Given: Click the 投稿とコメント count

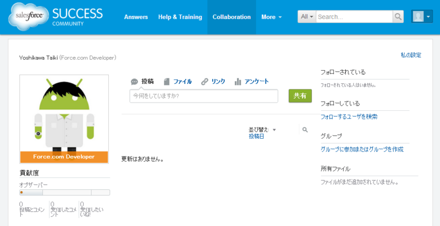Looking at the screenshot, I should click(x=31, y=210).
